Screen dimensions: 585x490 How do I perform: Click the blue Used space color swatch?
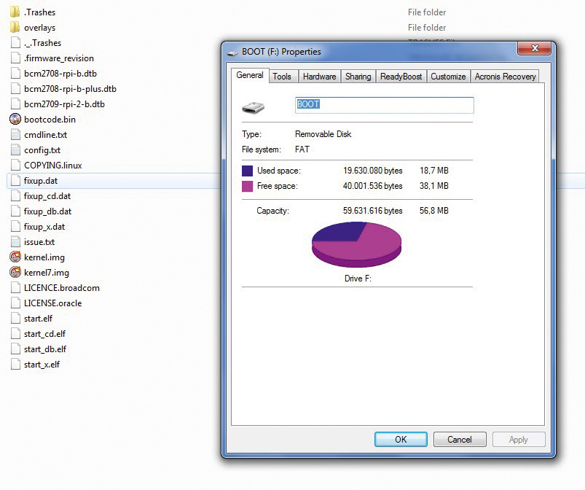pyautogui.click(x=248, y=171)
